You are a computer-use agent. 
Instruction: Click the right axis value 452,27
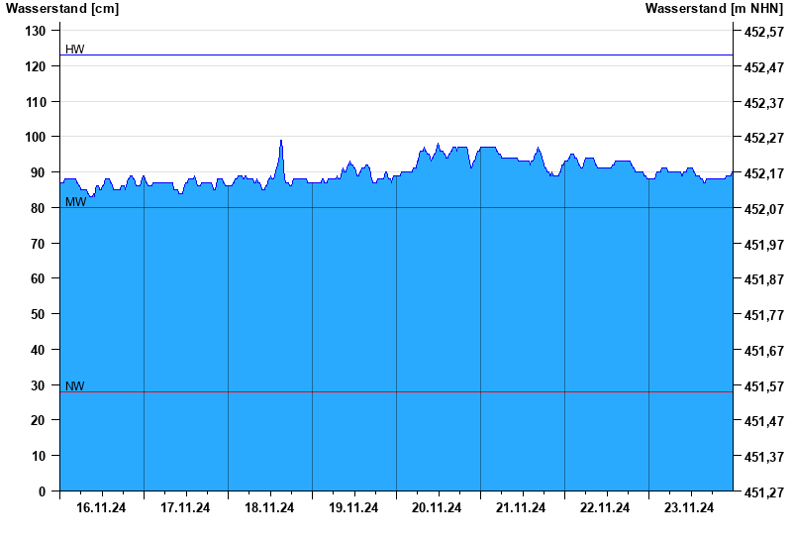764,138
